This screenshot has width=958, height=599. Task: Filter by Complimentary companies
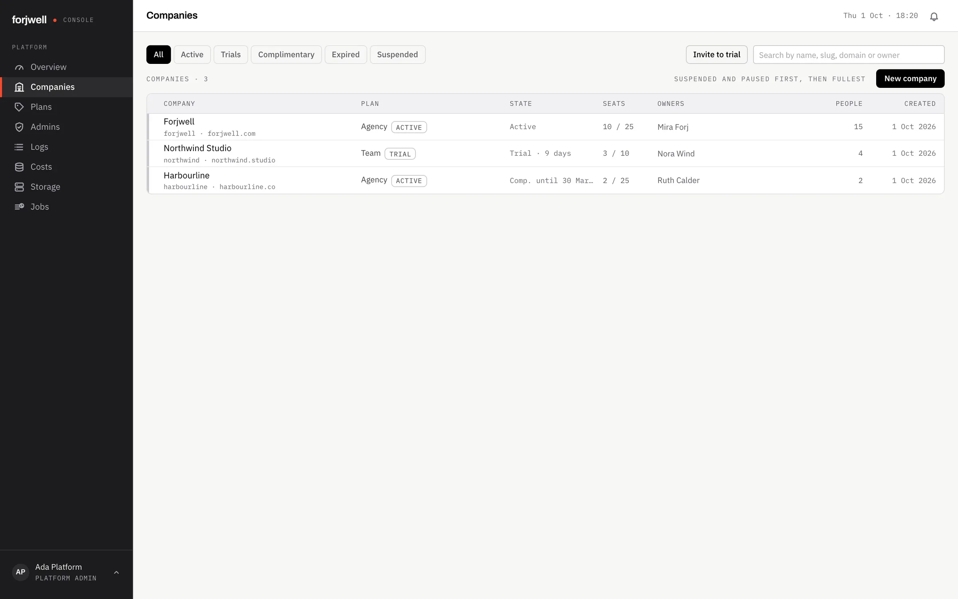tap(286, 55)
